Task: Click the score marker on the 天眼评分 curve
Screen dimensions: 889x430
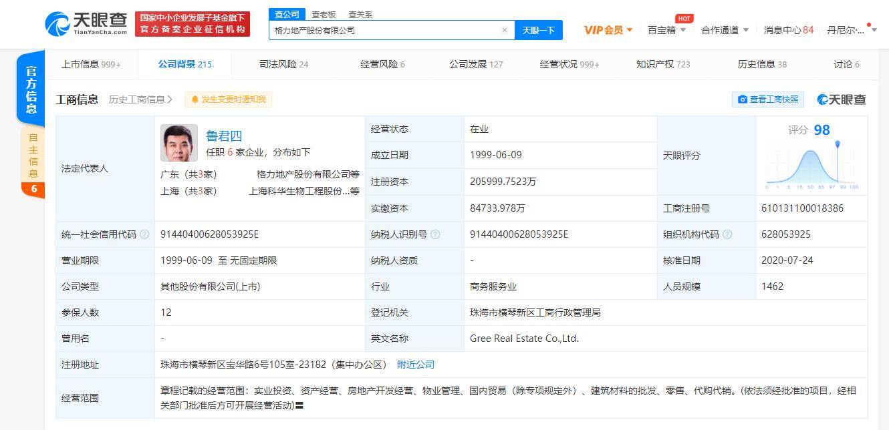Action: click(837, 144)
